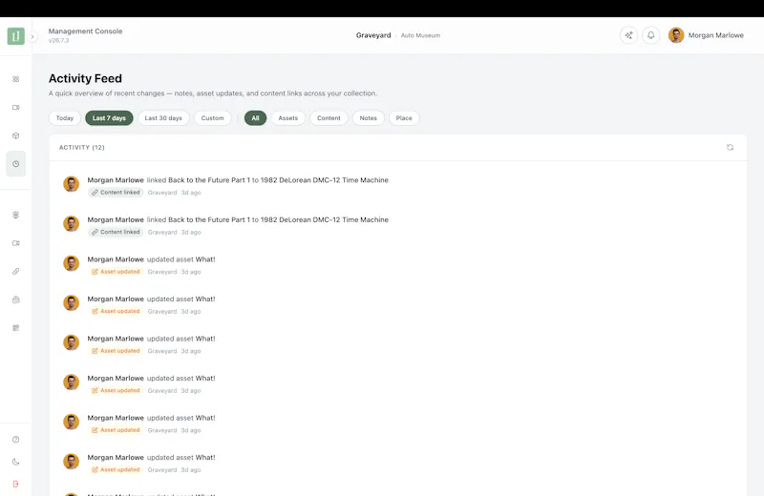Select the Last 30 days filter
764x496 pixels.
point(163,118)
